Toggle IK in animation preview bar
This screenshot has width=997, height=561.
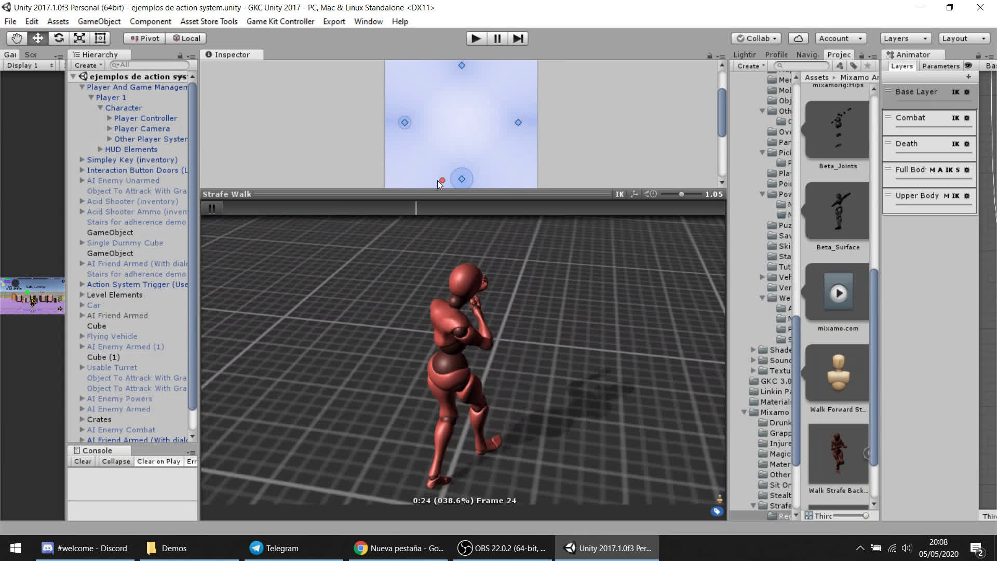[619, 194]
